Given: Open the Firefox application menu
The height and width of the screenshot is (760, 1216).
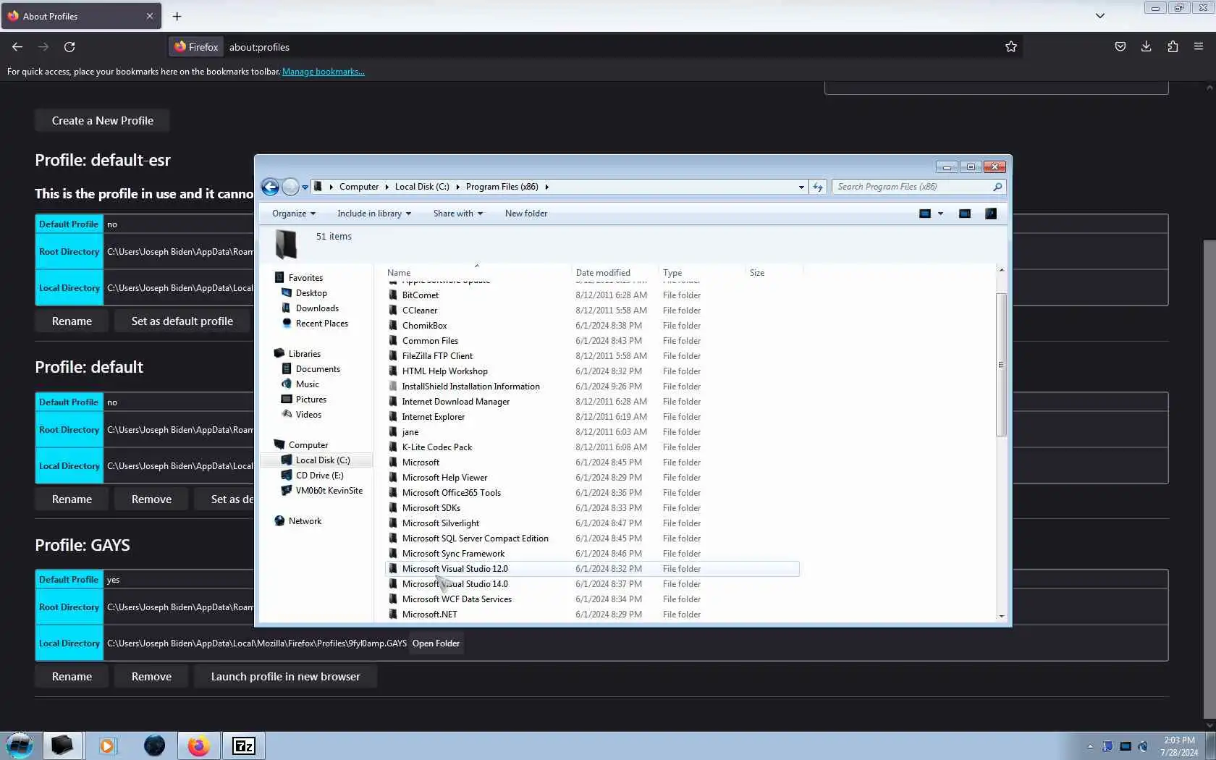Looking at the screenshot, I should pos(1199,47).
